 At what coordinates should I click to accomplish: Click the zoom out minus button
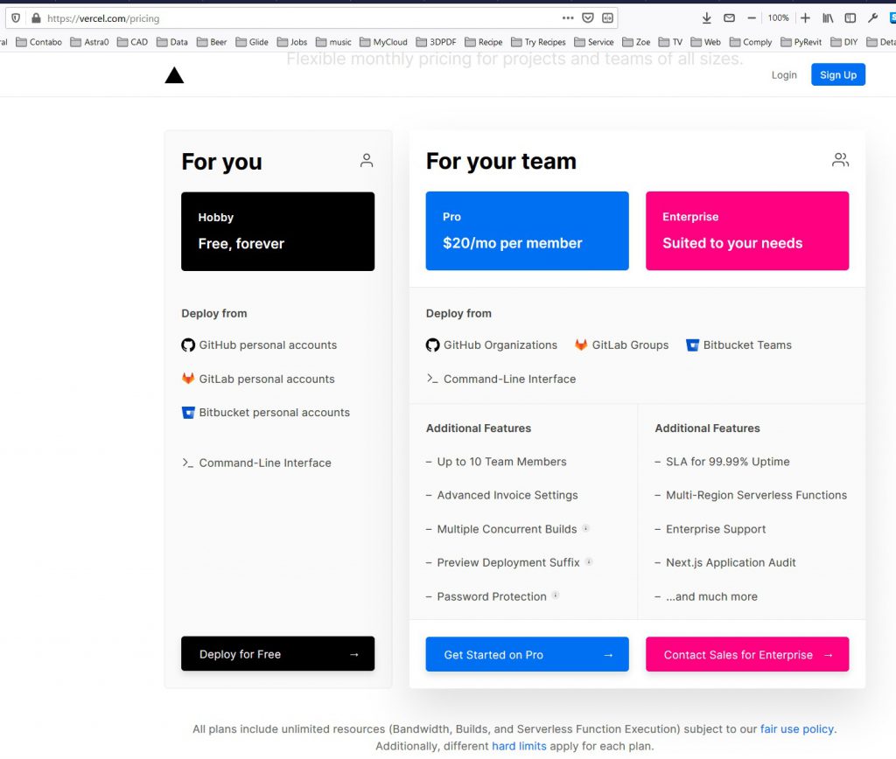pyautogui.click(x=752, y=17)
